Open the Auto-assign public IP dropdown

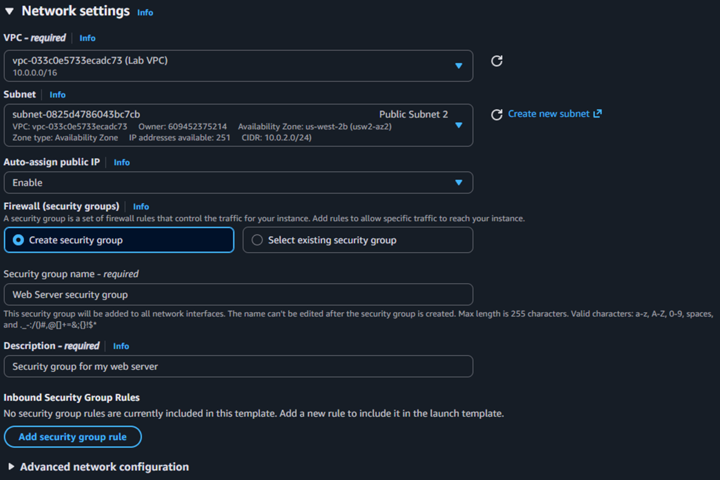pyautogui.click(x=459, y=183)
